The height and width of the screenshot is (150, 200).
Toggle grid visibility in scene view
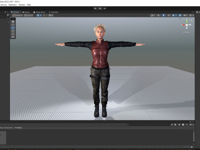point(38,15)
